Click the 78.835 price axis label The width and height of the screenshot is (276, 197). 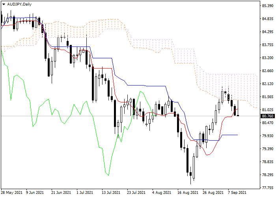coord(268,162)
